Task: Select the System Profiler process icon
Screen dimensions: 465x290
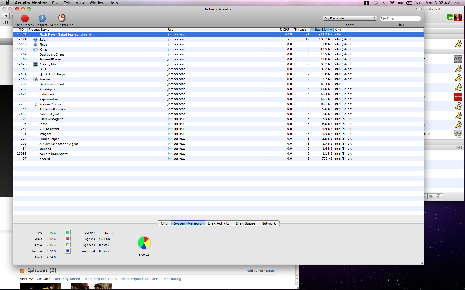Action: [x=35, y=104]
